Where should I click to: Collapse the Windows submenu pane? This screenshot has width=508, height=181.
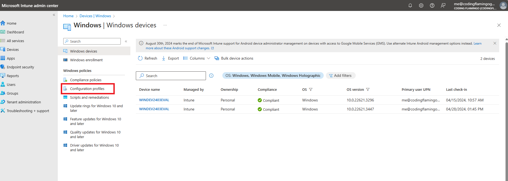click(x=126, y=41)
